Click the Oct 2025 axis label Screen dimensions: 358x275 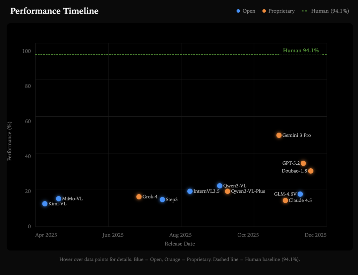point(248,235)
